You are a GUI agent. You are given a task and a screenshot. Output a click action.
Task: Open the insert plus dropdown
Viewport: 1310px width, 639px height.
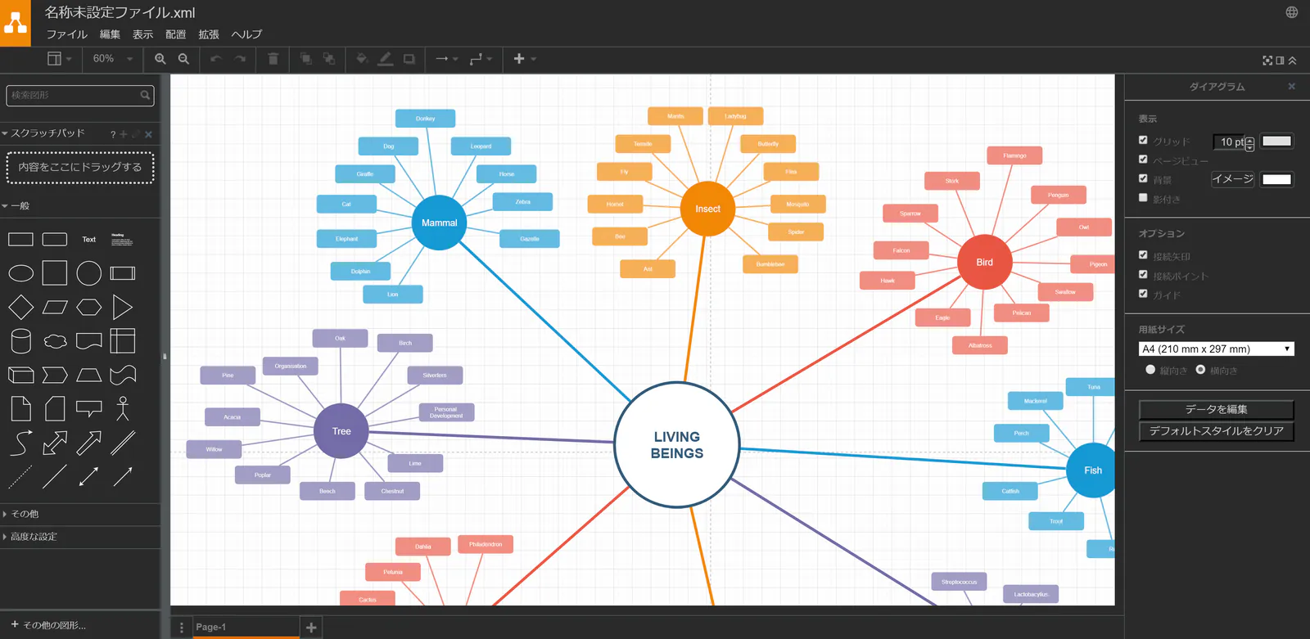pos(524,59)
